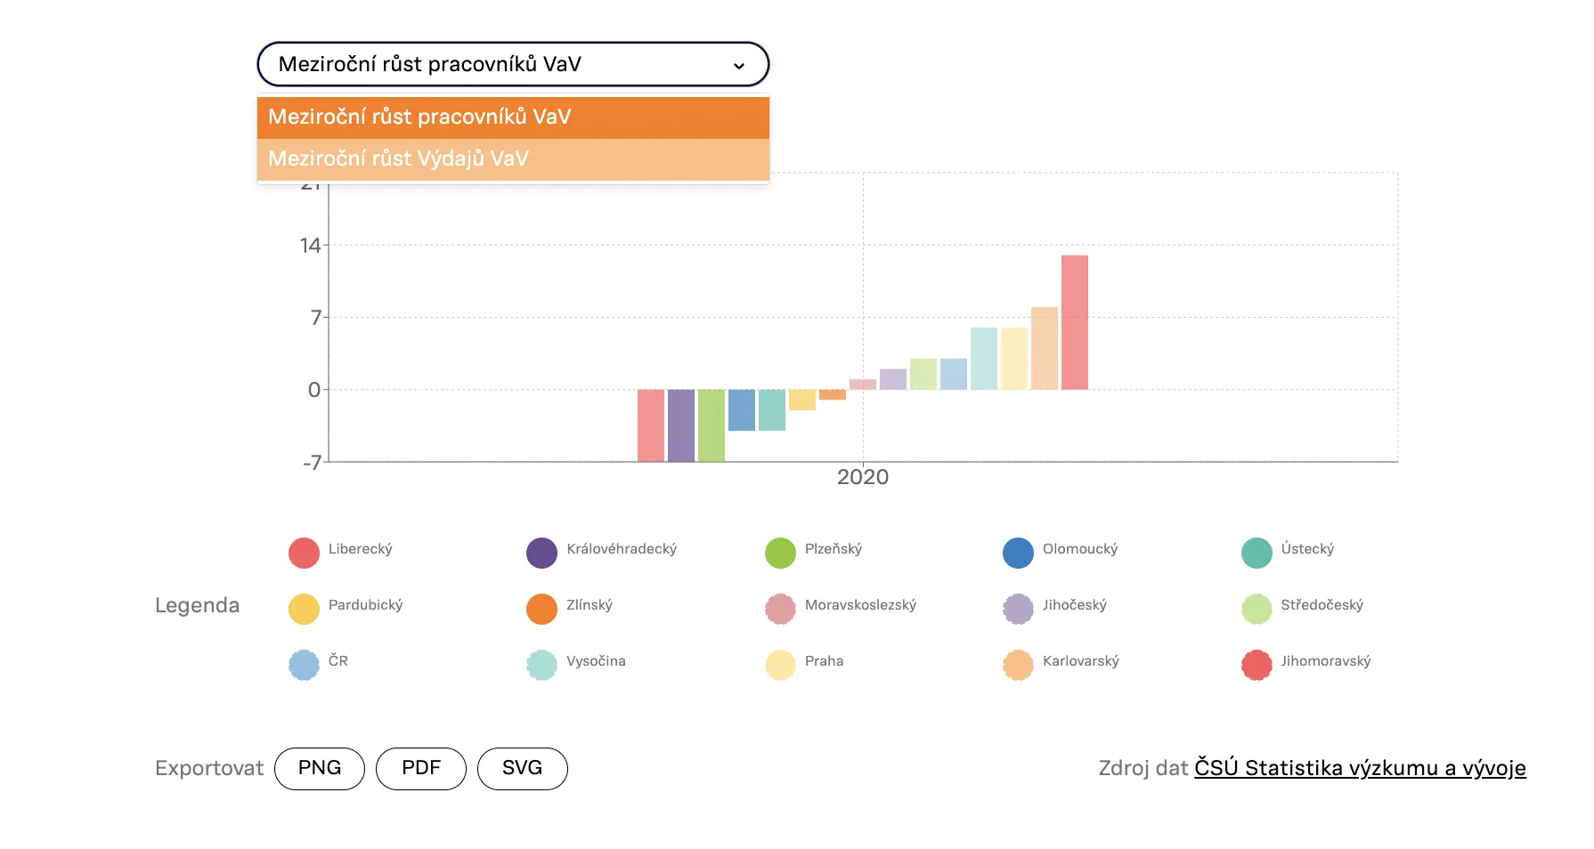This screenshot has width=1594, height=849.
Task: Select Meziroční růst Výdajů VaV option
Action: pyautogui.click(x=512, y=159)
